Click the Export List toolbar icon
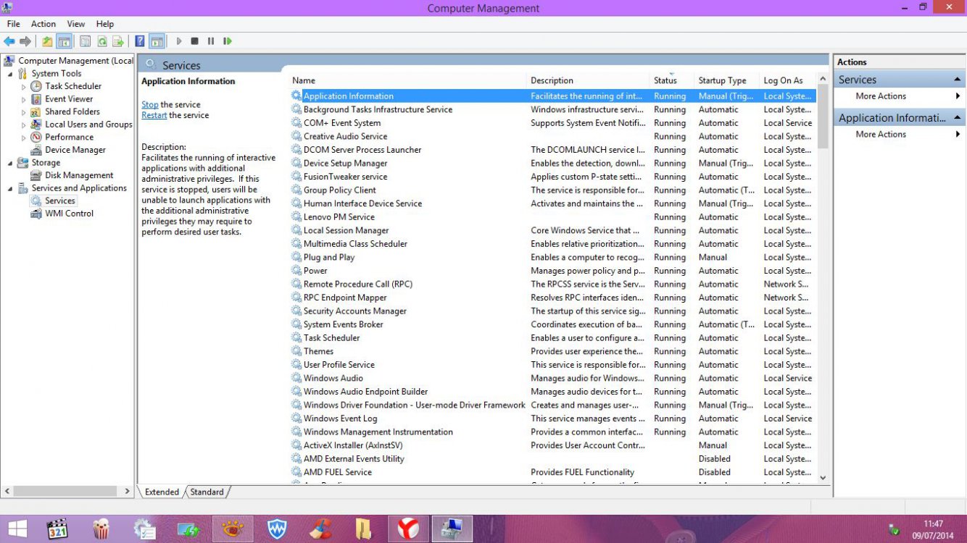Screen dimensions: 967x543 tap(118, 41)
